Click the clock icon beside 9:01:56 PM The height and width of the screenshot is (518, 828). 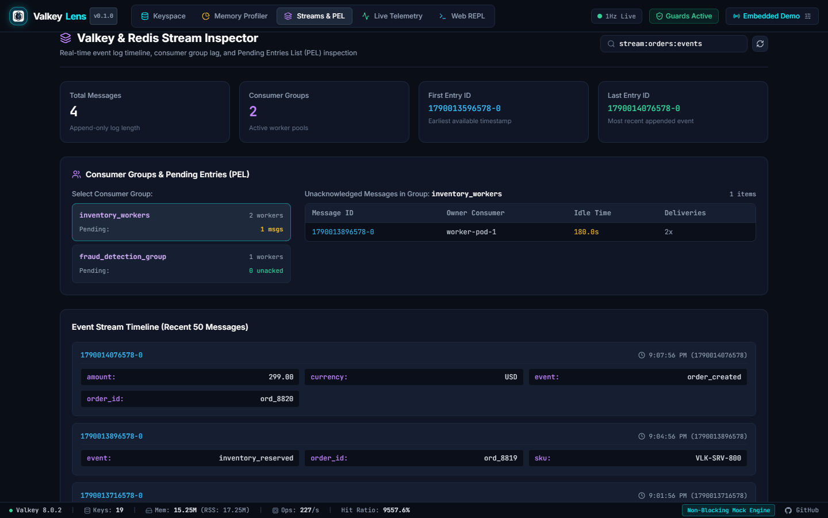[642, 496]
